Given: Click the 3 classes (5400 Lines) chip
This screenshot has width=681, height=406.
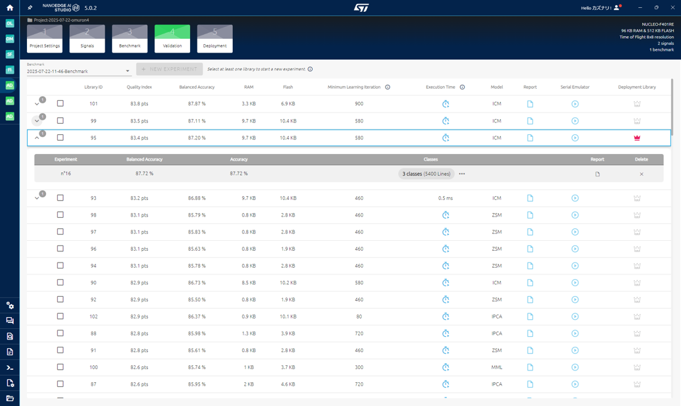Looking at the screenshot, I should click(426, 174).
